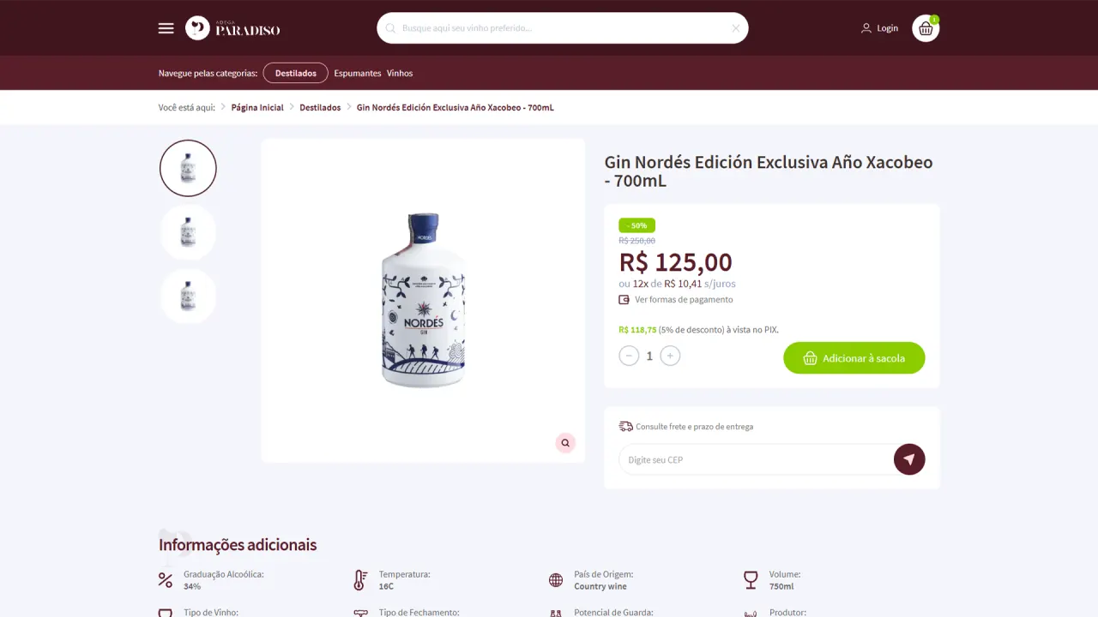Zoom product image with magnifier icon
1098x617 pixels.
point(565,443)
